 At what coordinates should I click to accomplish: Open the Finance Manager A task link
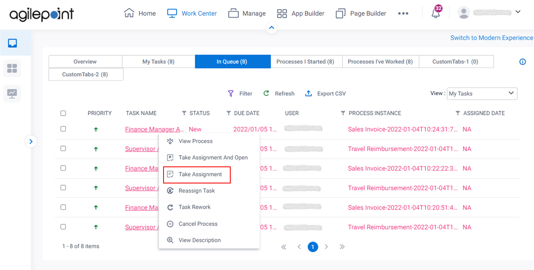154,129
